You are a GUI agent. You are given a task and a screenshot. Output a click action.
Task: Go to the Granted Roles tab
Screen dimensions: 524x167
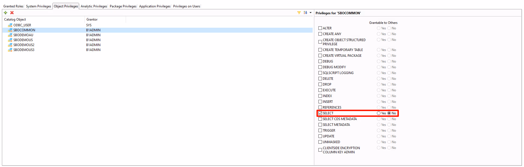pyautogui.click(x=13, y=6)
